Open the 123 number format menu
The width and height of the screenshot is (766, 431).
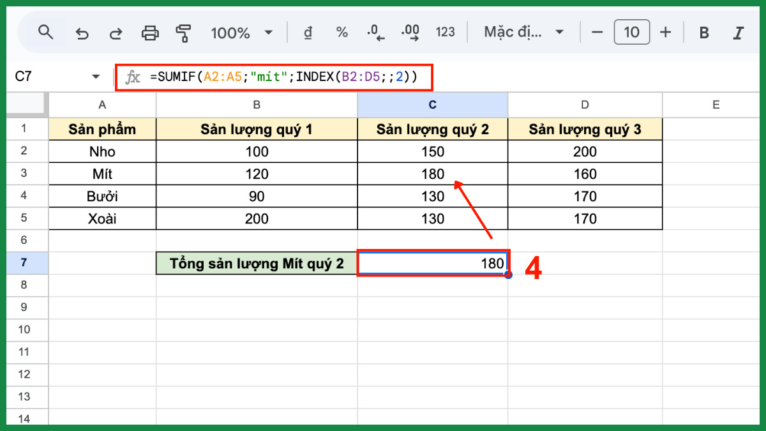[445, 33]
